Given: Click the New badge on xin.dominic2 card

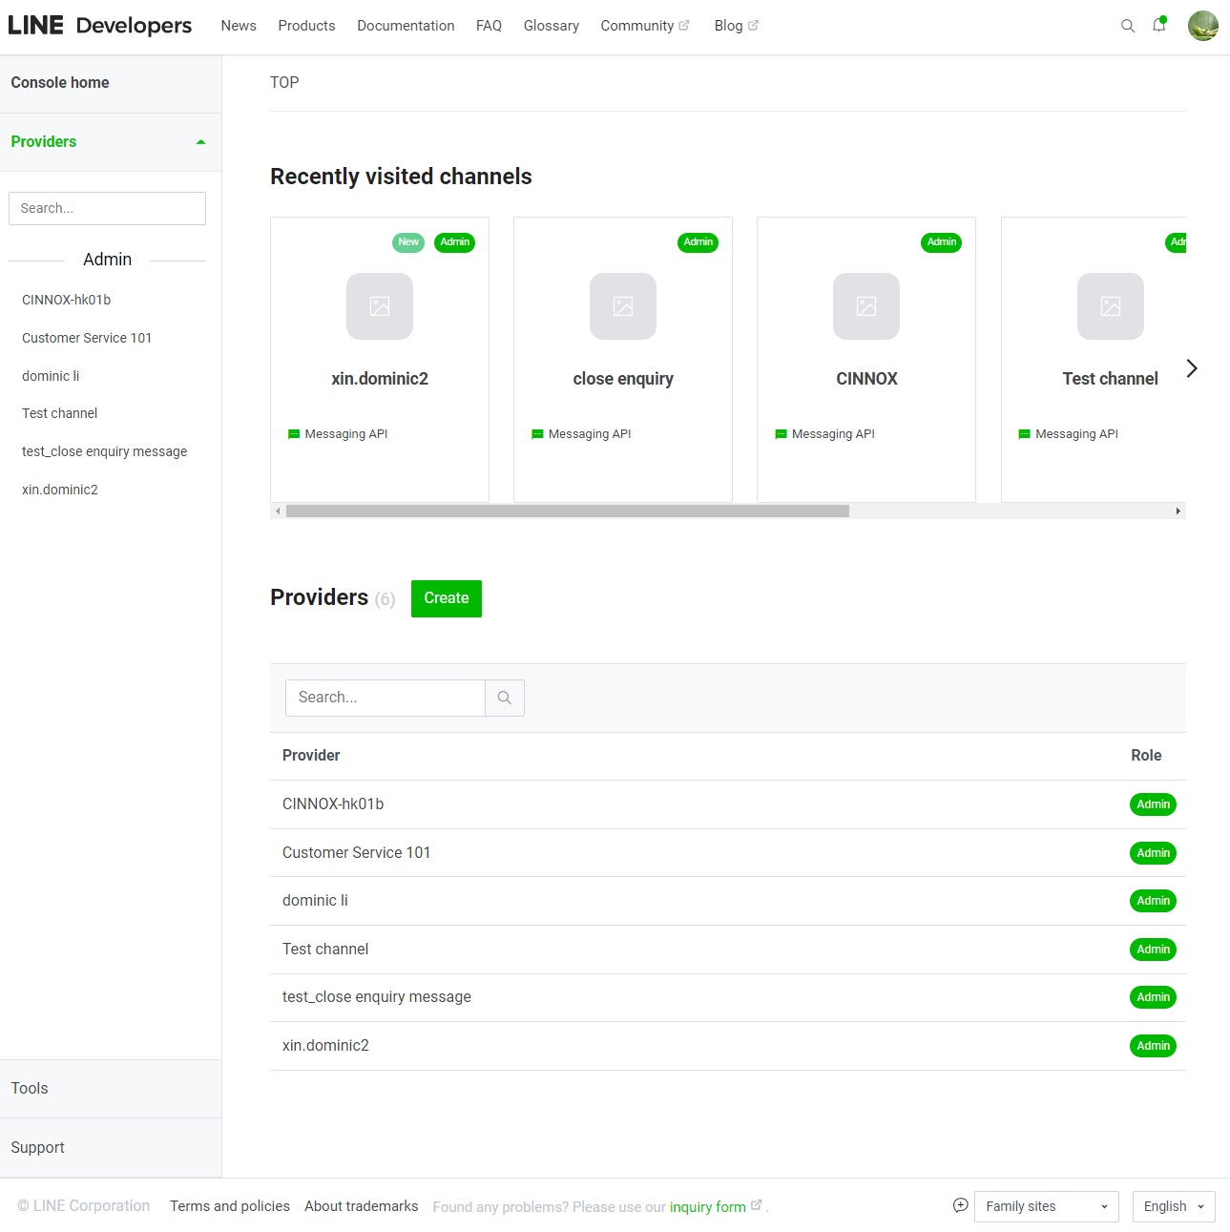Looking at the screenshot, I should pos(408,242).
